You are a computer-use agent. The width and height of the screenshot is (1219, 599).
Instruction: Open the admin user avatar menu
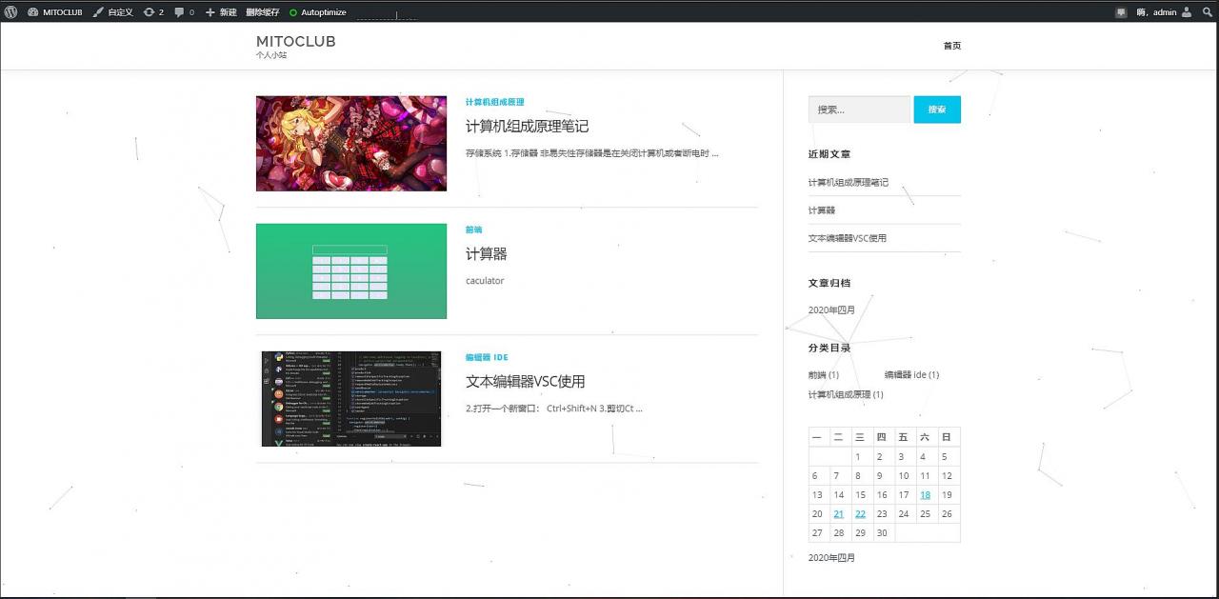coord(1187,12)
